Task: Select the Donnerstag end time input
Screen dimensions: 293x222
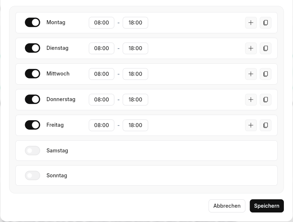Action: point(135,100)
